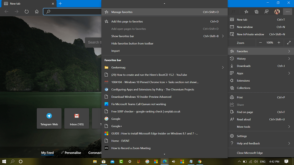Reload the page with refresh icon
Viewport: 294px width, 165px height.
(27, 12)
